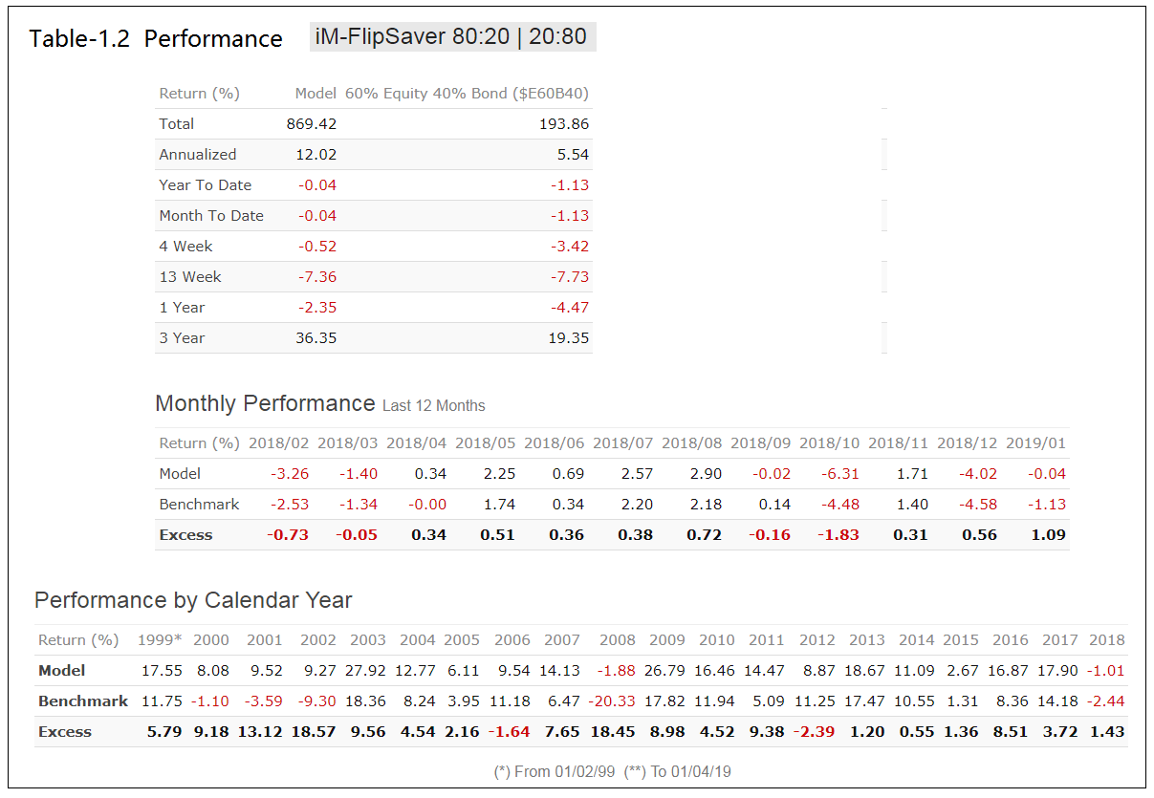The image size is (1154, 798).
Task: Click the monthly Model value 2.90
Action: click(x=706, y=474)
